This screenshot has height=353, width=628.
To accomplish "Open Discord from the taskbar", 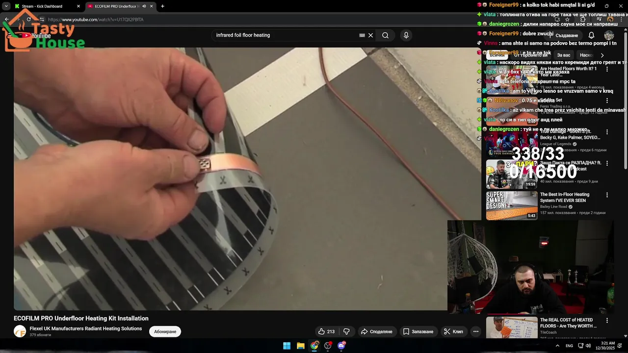I will 341,346.
